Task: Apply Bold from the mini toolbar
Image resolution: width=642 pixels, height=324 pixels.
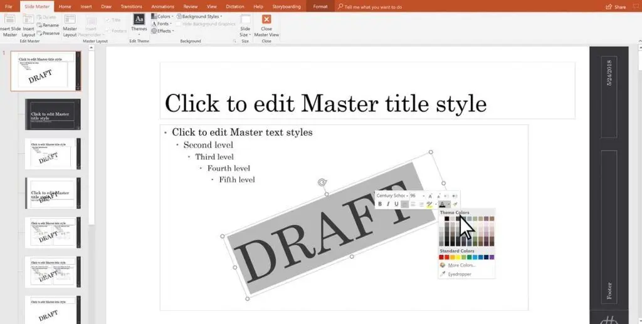Action: click(x=379, y=204)
